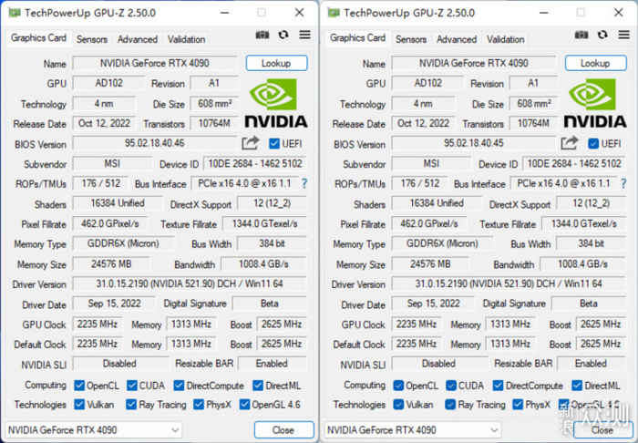Toggle Ray Tracing checkbox in left window

131,405
